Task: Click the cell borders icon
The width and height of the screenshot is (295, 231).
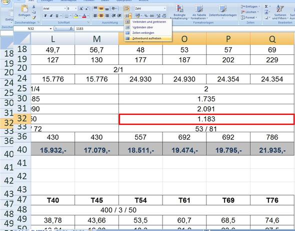Action: click(x=66, y=16)
